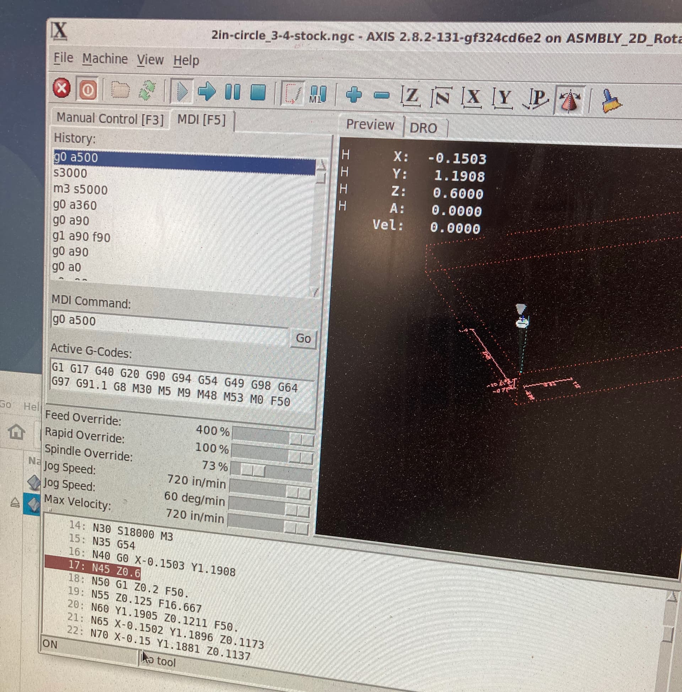
Task: Click the Home icon in background window
Action: pos(17,431)
